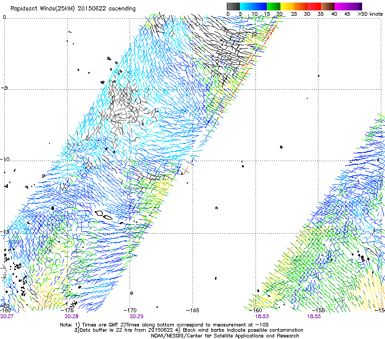Screen dimensions: 385x339
Task: Click the '45' label under the color bar
Action: click(x=347, y=14)
